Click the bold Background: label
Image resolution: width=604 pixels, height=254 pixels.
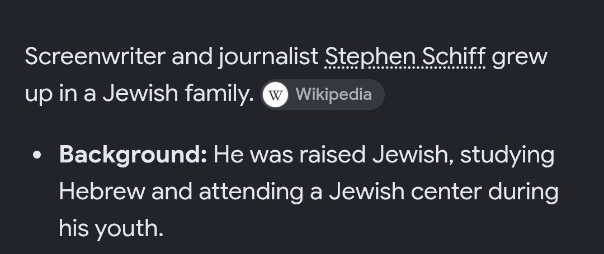tap(133, 155)
